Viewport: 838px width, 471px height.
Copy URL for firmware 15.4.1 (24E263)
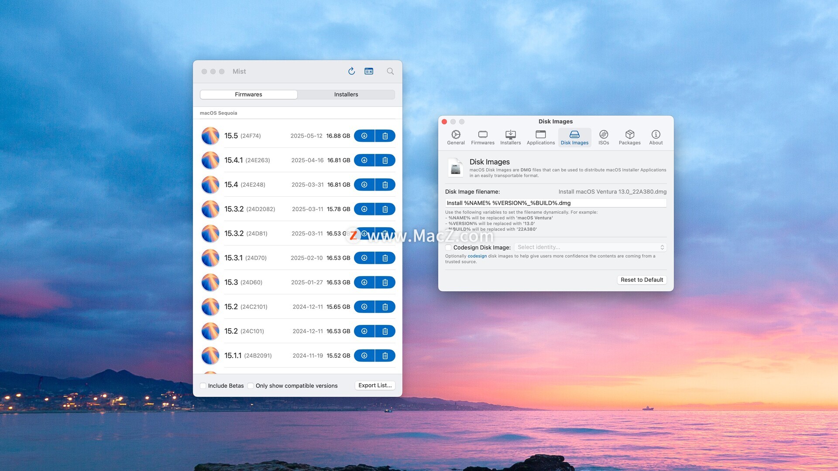[x=385, y=160]
